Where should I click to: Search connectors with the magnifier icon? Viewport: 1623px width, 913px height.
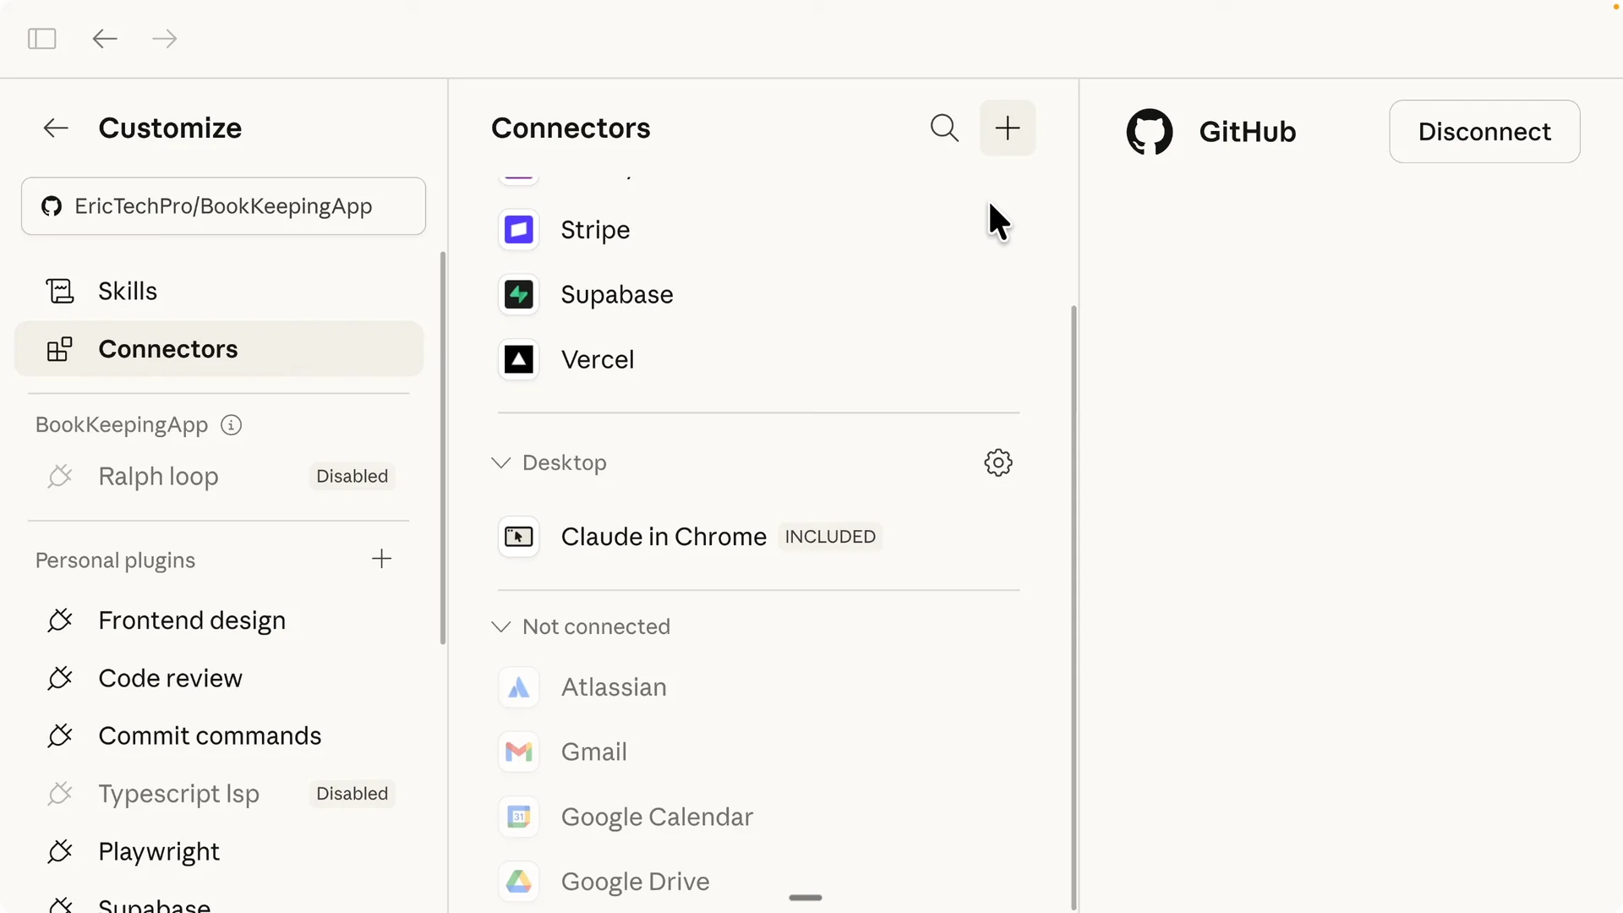944,128
